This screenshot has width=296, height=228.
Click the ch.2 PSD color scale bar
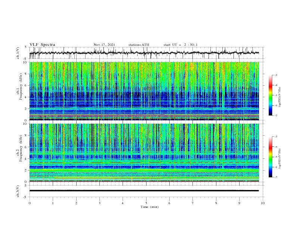click(x=270, y=157)
